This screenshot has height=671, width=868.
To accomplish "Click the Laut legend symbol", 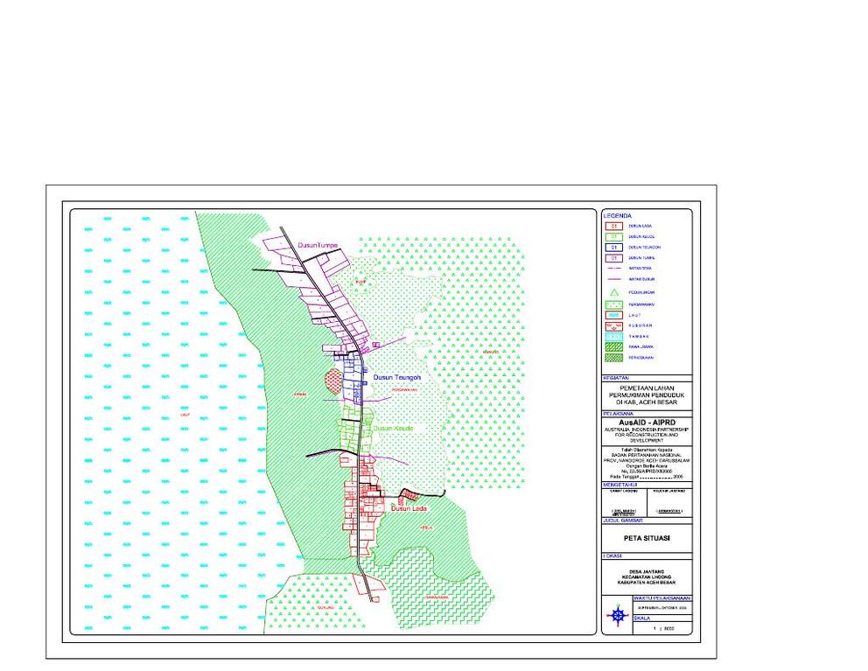I will (614, 314).
